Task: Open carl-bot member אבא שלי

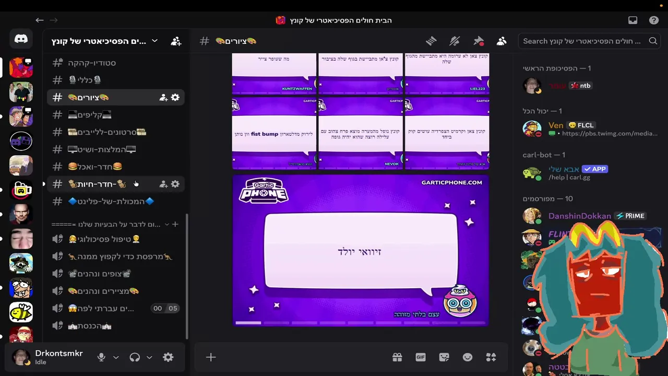Action: [590, 173]
